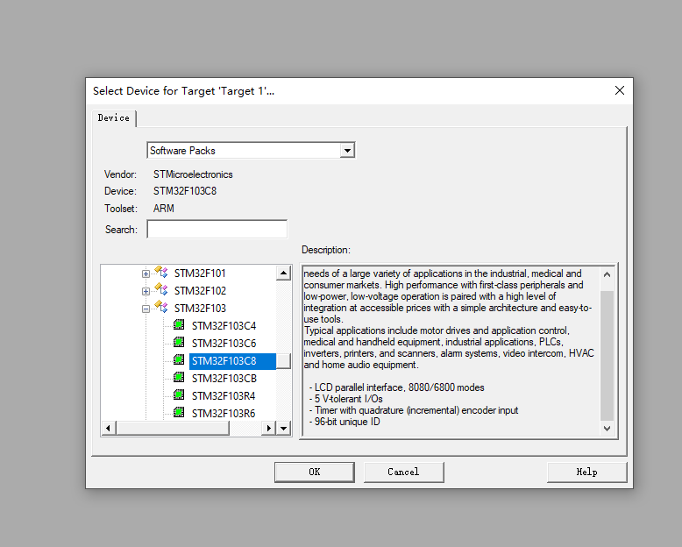Click the chip icon beside STM32F103R6
This screenshot has height=547, width=682.
pos(179,412)
